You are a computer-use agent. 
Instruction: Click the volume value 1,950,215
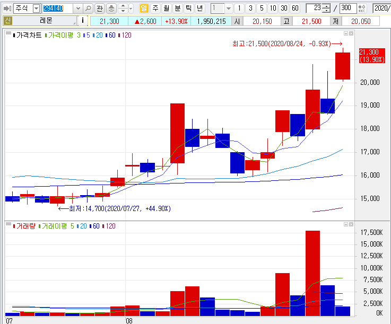[x=211, y=21]
